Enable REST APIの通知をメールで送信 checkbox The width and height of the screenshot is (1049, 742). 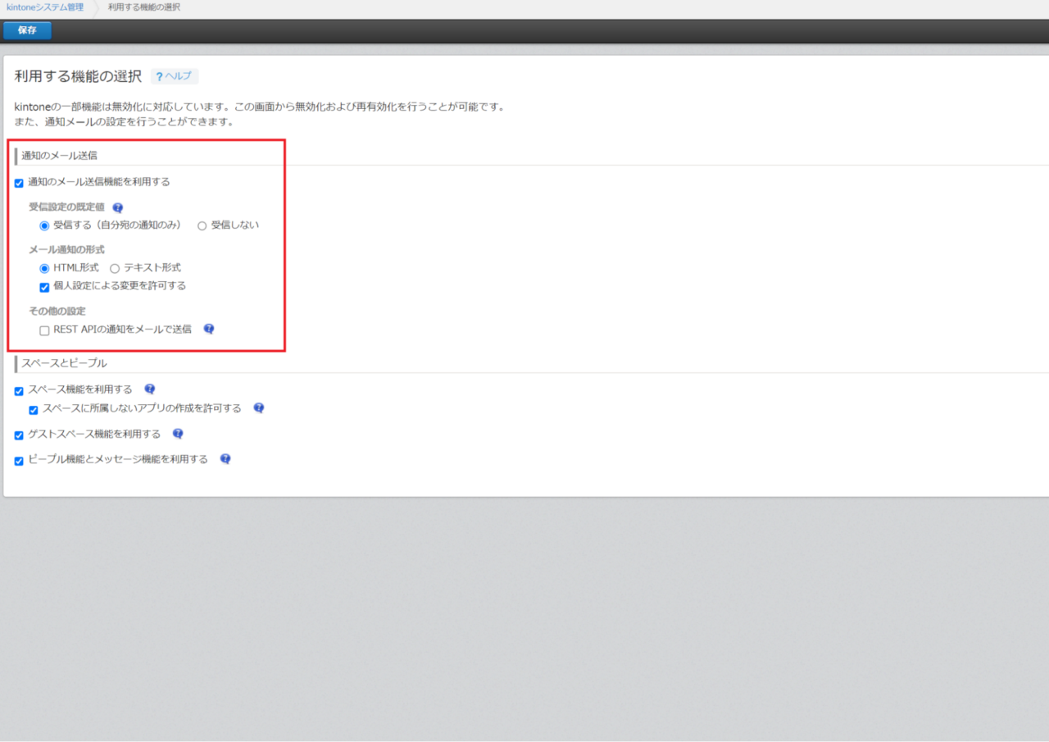44,330
